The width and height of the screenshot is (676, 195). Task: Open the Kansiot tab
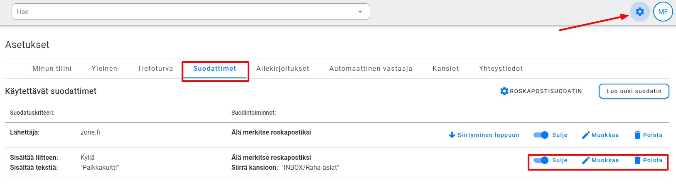point(445,69)
